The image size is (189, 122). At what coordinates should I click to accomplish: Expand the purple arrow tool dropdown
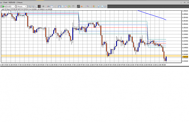click(x=90, y=6)
